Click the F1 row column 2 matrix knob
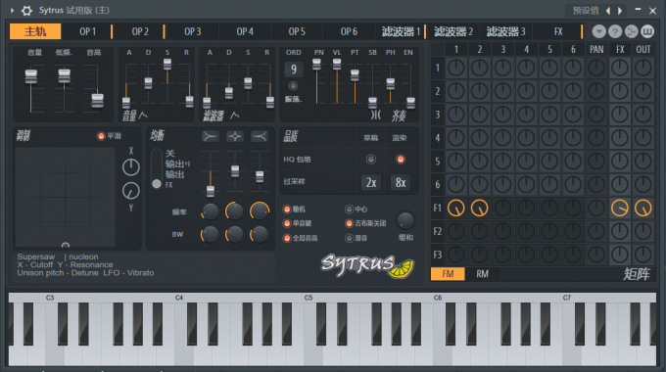The image size is (666, 372). coord(480,209)
